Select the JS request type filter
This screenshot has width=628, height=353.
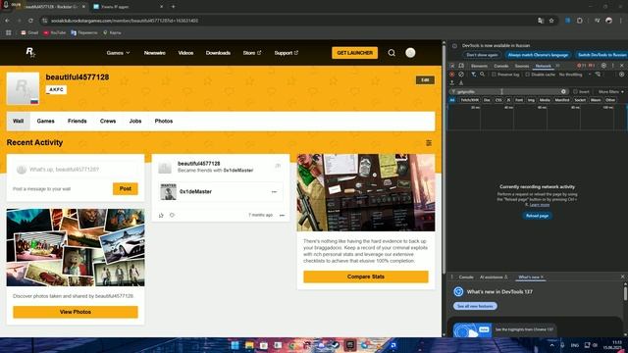[508, 100]
